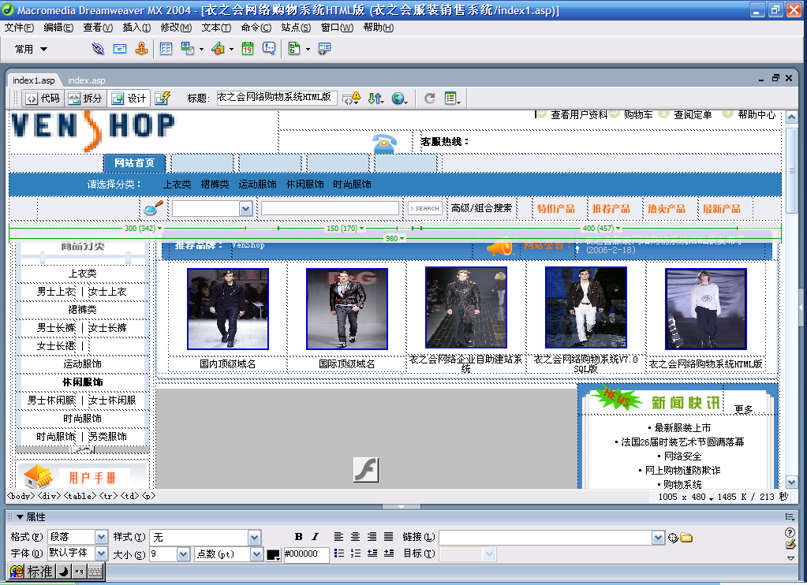Refresh the design view
807x585 pixels.
click(430, 99)
